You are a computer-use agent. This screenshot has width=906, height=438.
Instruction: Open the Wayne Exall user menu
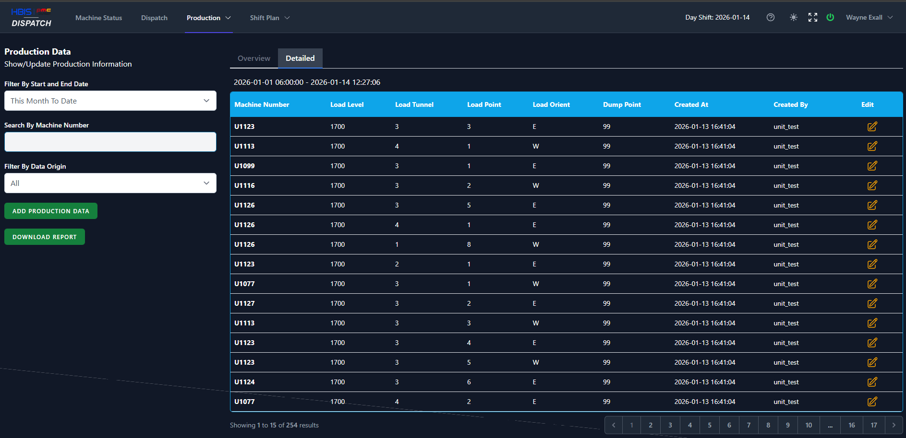pos(870,17)
